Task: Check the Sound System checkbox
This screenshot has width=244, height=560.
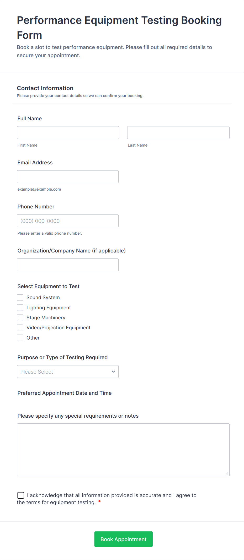Action: tap(20, 298)
